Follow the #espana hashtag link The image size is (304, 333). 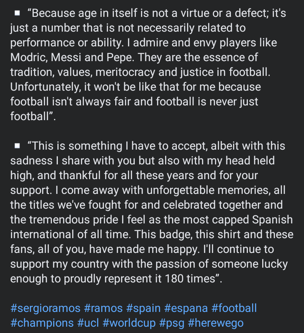pos(186,308)
